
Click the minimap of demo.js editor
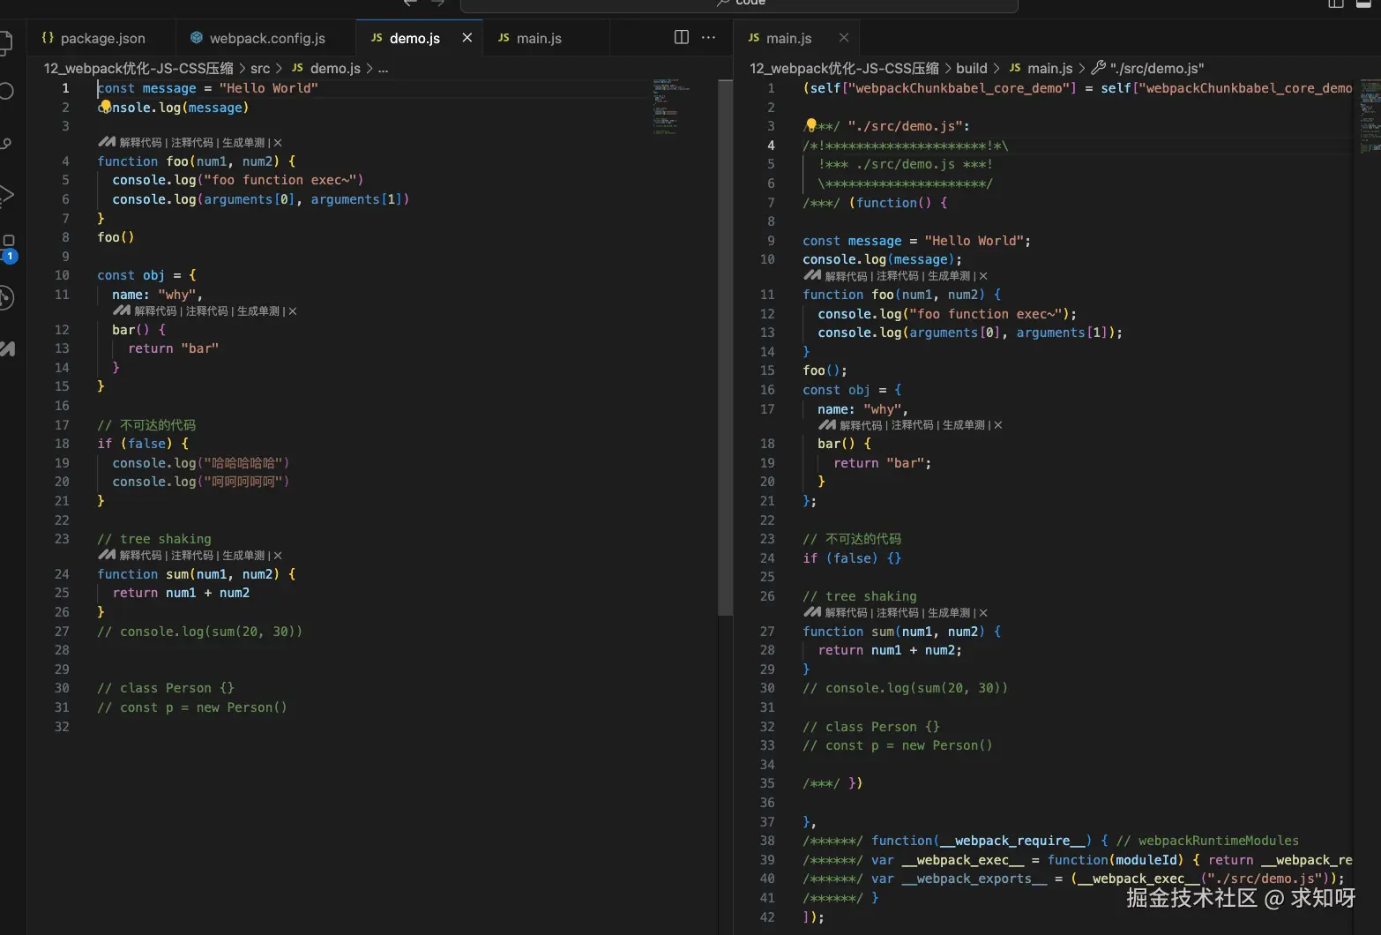[672, 106]
